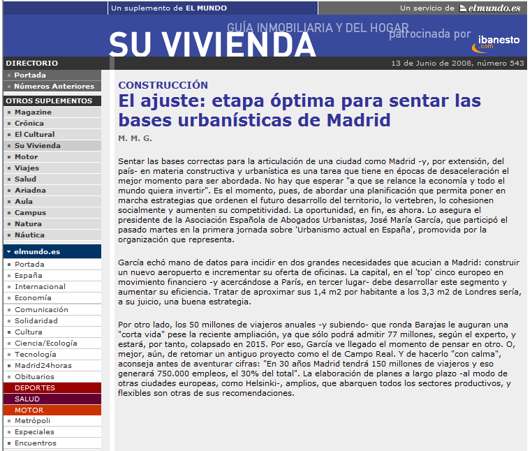Go to the Viajes supplement
This screenshot has height=451, width=532.
(x=27, y=168)
